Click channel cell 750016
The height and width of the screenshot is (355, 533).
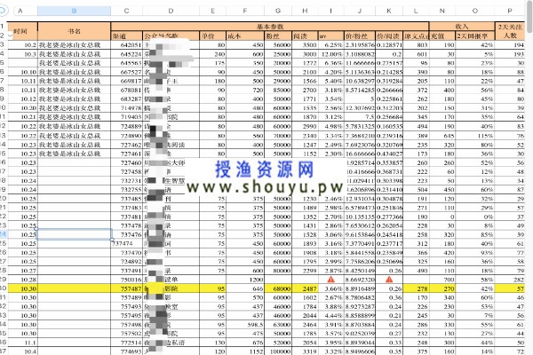(x=126, y=280)
